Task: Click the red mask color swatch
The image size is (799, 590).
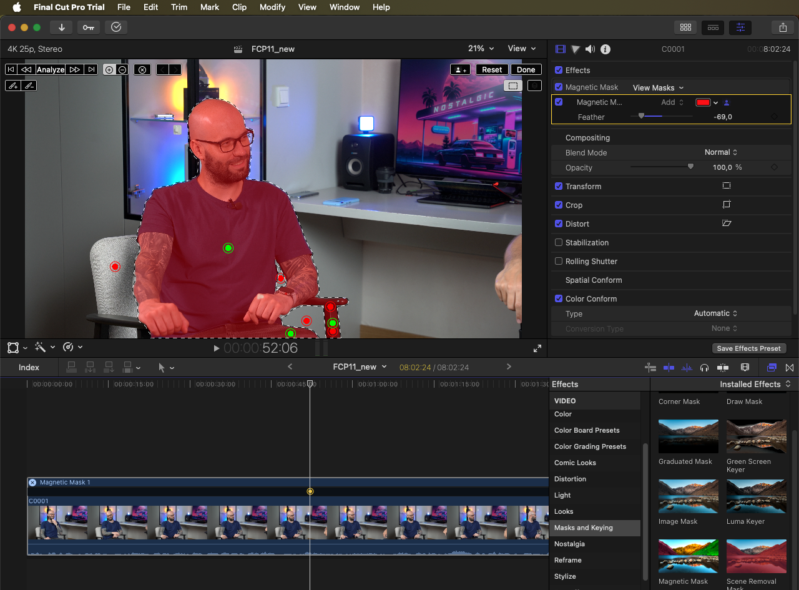Action: tap(703, 102)
